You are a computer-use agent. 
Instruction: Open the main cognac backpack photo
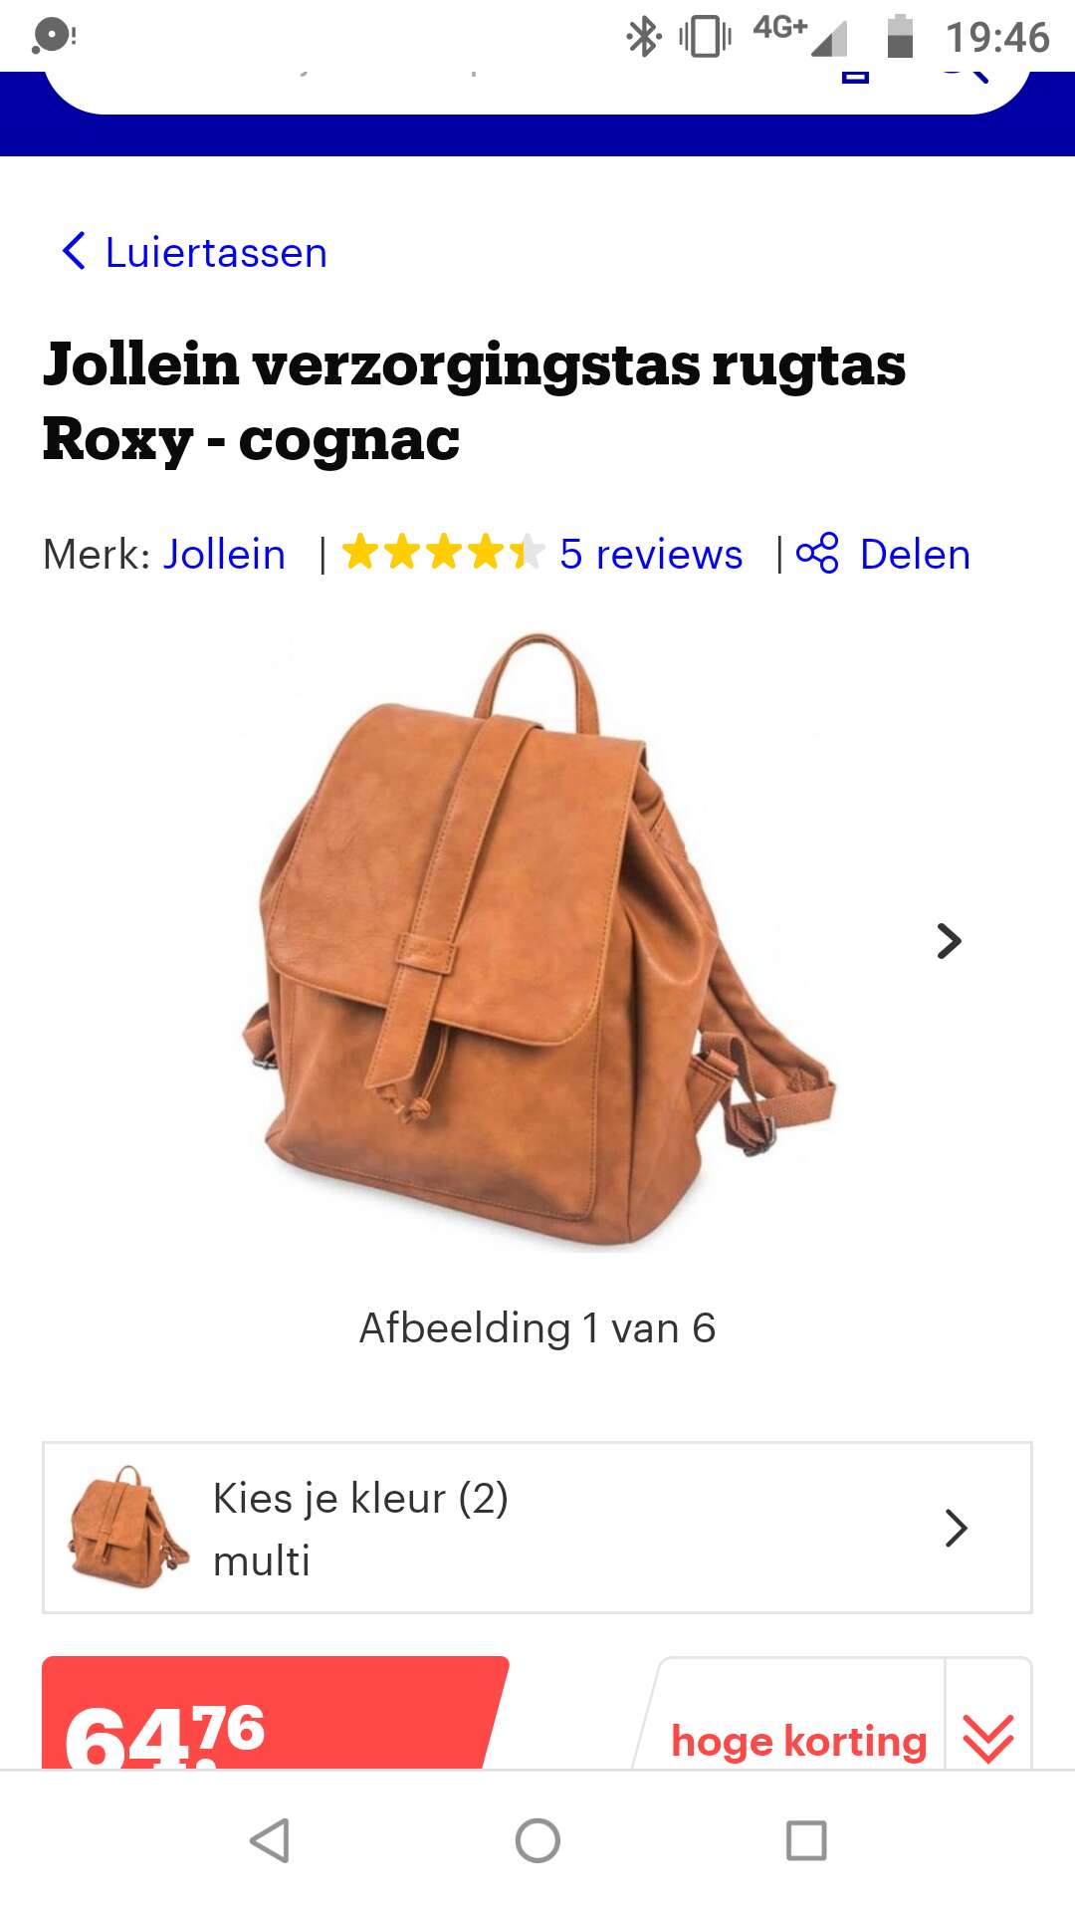(x=538, y=939)
